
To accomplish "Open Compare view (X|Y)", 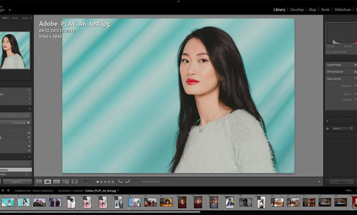I will [x=56, y=182].
